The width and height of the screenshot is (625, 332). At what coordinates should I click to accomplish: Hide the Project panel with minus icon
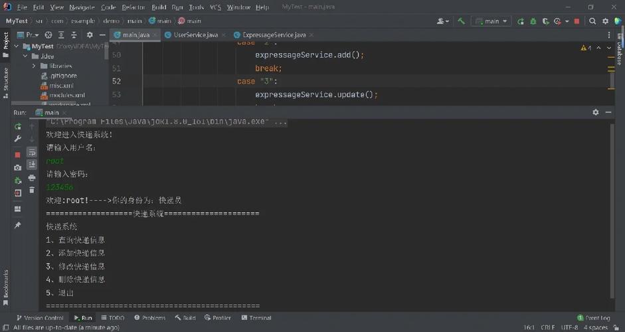pos(102,35)
